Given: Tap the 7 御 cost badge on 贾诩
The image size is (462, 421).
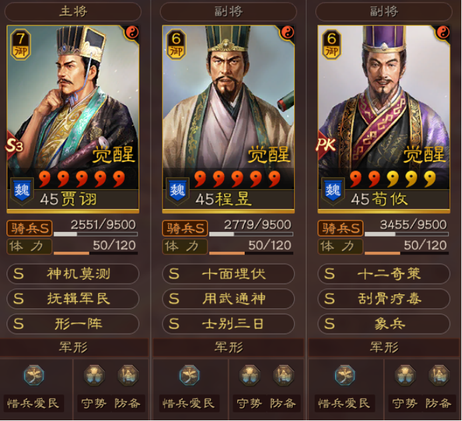Looking at the screenshot, I should [x=20, y=45].
